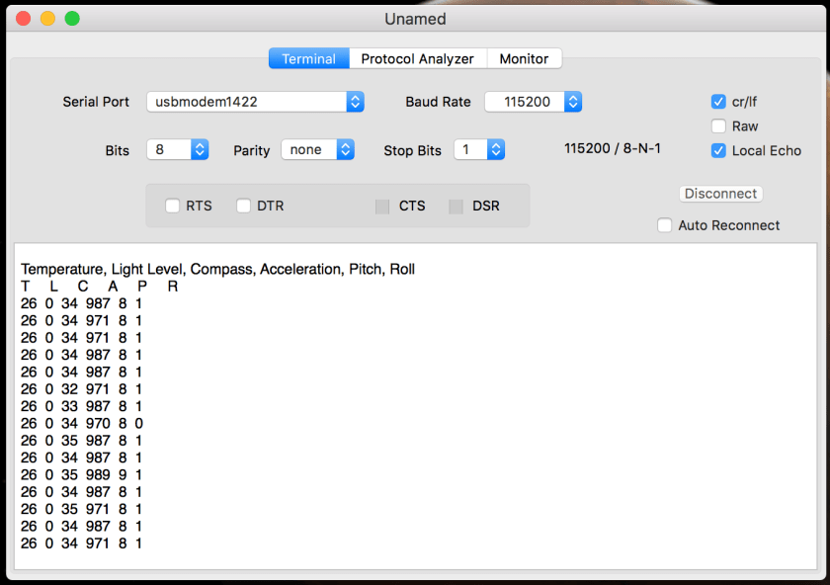
Task: Change the Parity dropdown selection
Action: 317,150
